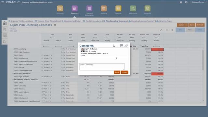This screenshot has width=208, height=117.
Task: Select the 7650: Car Rental row
Action: pos(20,86)
